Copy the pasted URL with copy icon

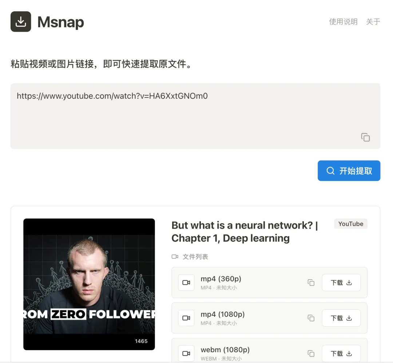tap(365, 137)
